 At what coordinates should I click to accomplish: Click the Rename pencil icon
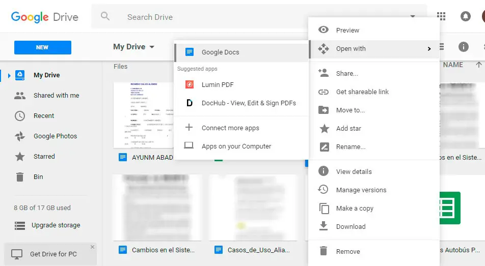[324, 147]
